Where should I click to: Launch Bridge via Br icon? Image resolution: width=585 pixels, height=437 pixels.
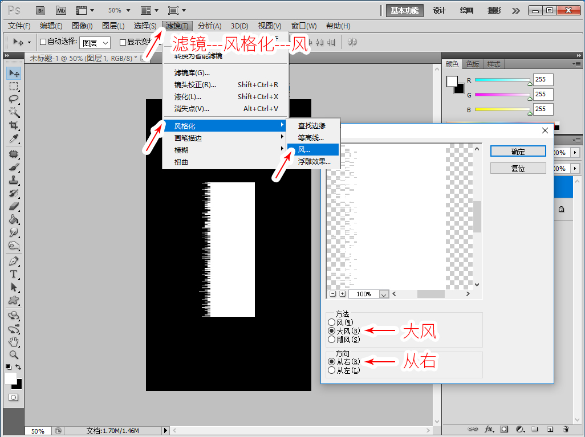click(40, 10)
